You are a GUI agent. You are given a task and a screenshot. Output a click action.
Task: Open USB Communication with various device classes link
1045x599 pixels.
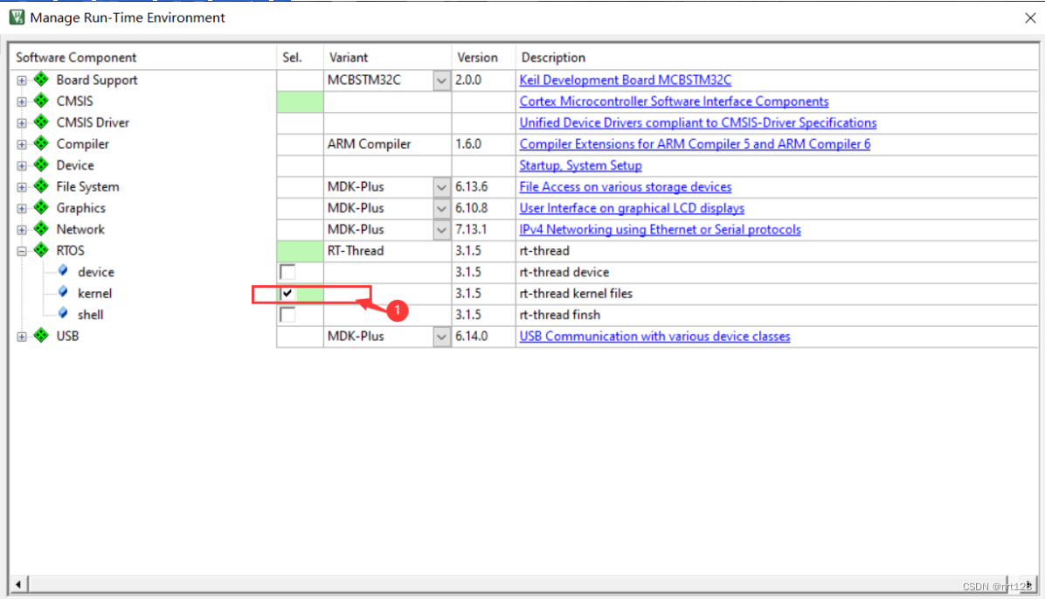click(654, 336)
